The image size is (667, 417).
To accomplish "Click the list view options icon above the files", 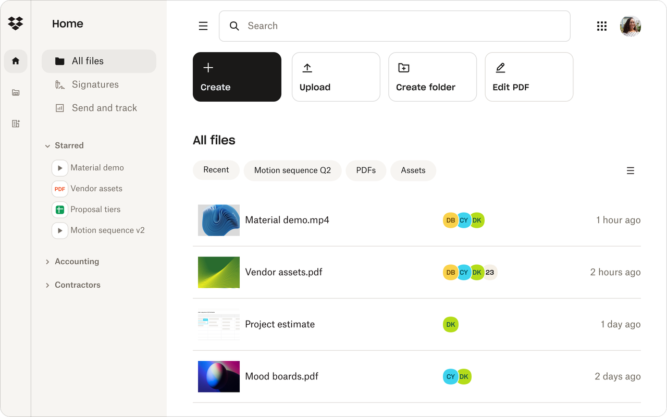I will pyautogui.click(x=631, y=170).
